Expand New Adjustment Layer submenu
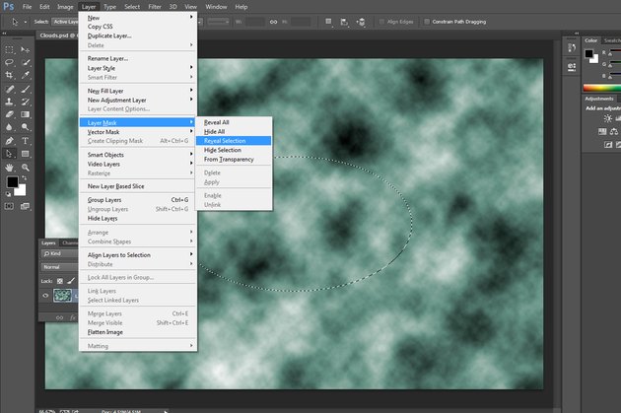Screen dimensions: 621x413 [191, 100]
